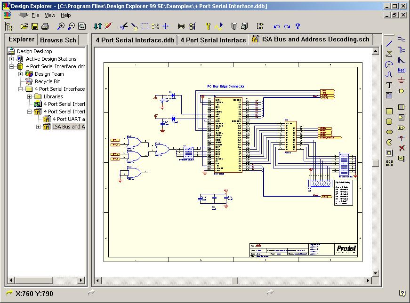
Task: Click the Zoom In magnifier icon
Action: 61,26
